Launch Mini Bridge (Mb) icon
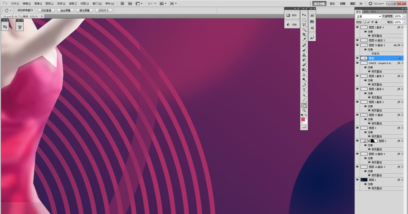Screen dimensions: 408x214 [131, 4]
